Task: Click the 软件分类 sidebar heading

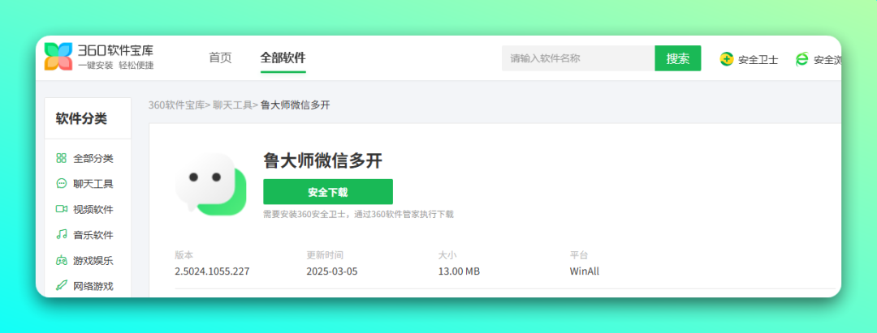Action: click(81, 119)
